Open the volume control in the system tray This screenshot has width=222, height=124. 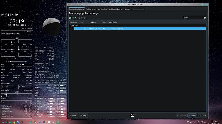point(191,122)
